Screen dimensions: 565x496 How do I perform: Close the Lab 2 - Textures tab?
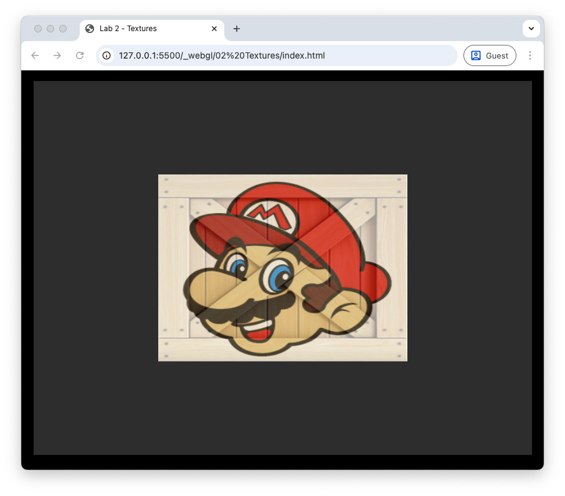[214, 29]
